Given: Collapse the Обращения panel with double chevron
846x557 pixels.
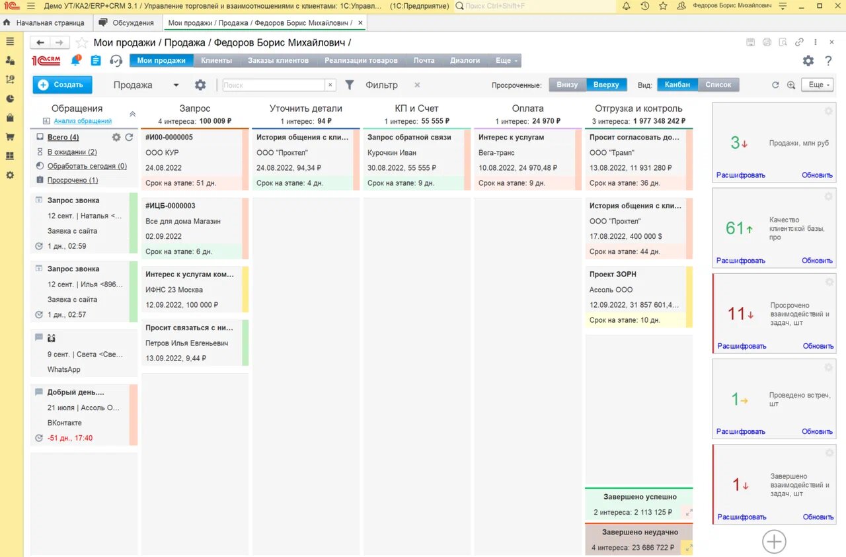Looking at the screenshot, I should pos(132,114).
